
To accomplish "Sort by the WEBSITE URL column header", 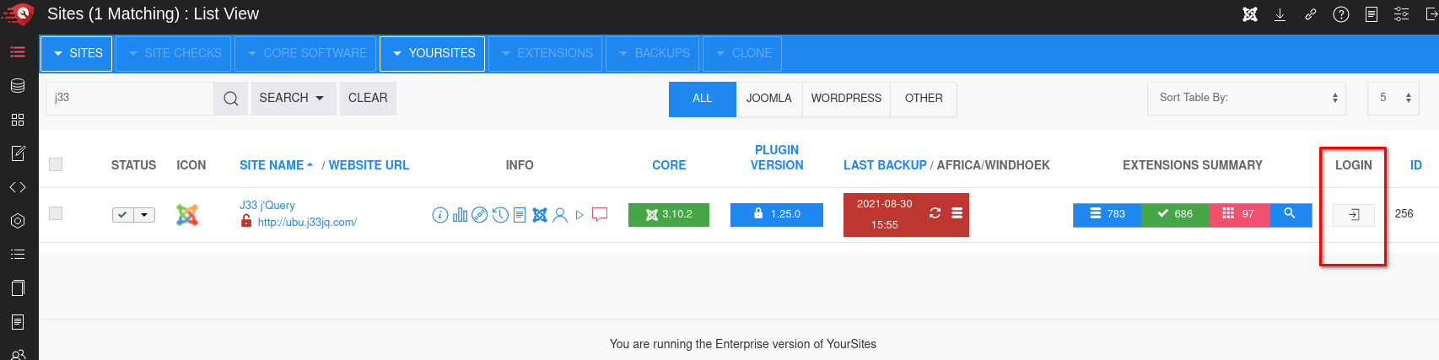I will tap(369, 166).
